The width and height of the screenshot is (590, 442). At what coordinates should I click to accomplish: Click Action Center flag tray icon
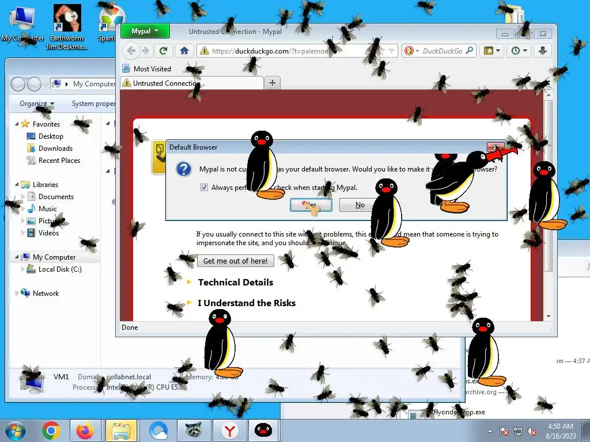coord(504,431)
